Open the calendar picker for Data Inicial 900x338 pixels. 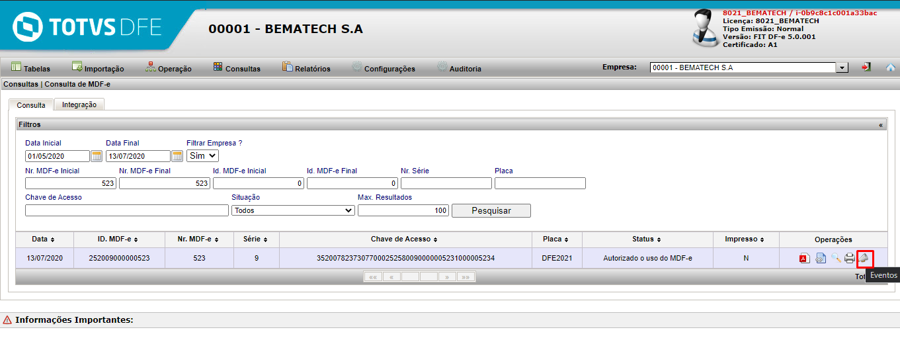tap(97, 156)
